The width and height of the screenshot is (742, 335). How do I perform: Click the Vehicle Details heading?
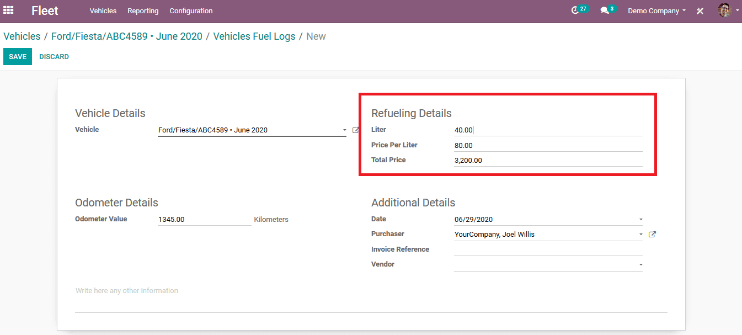(110, 113)
